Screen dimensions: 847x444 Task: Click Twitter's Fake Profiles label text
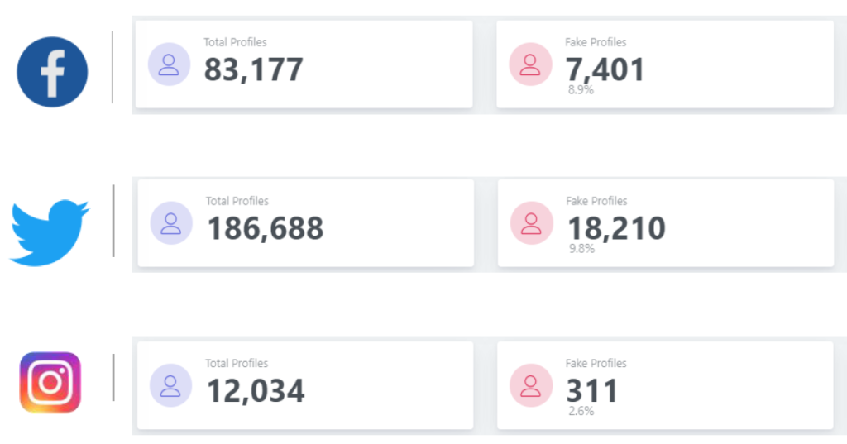click(596, 201)
